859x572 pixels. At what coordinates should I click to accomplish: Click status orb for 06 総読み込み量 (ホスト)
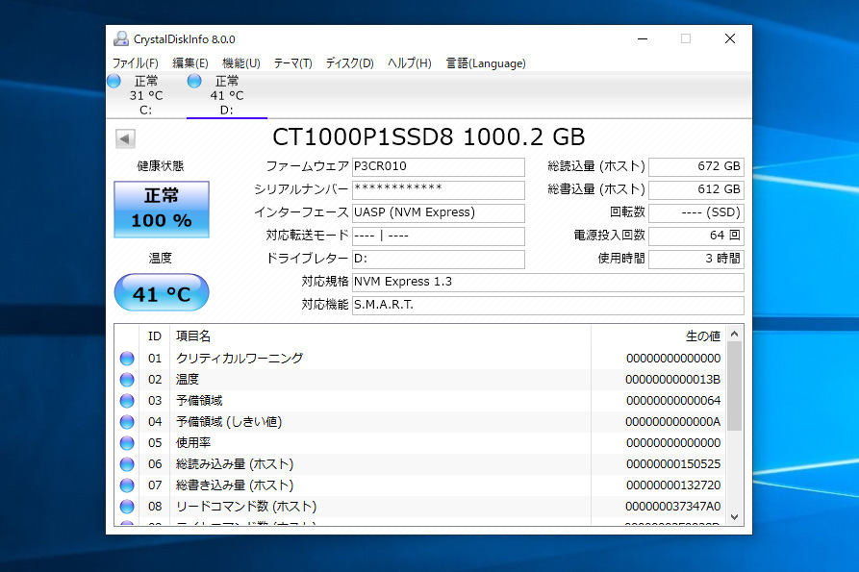127,464
